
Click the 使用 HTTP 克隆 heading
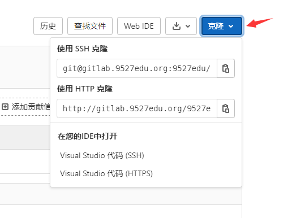(x=85, y=89)
